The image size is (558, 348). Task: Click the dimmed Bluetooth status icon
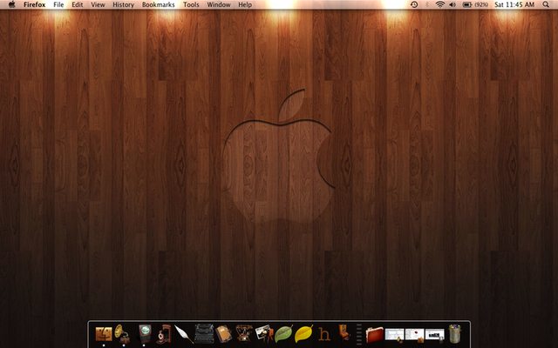[427, 4]
